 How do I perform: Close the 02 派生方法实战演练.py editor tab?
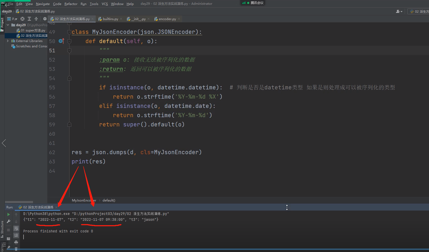tap(93, 19)
